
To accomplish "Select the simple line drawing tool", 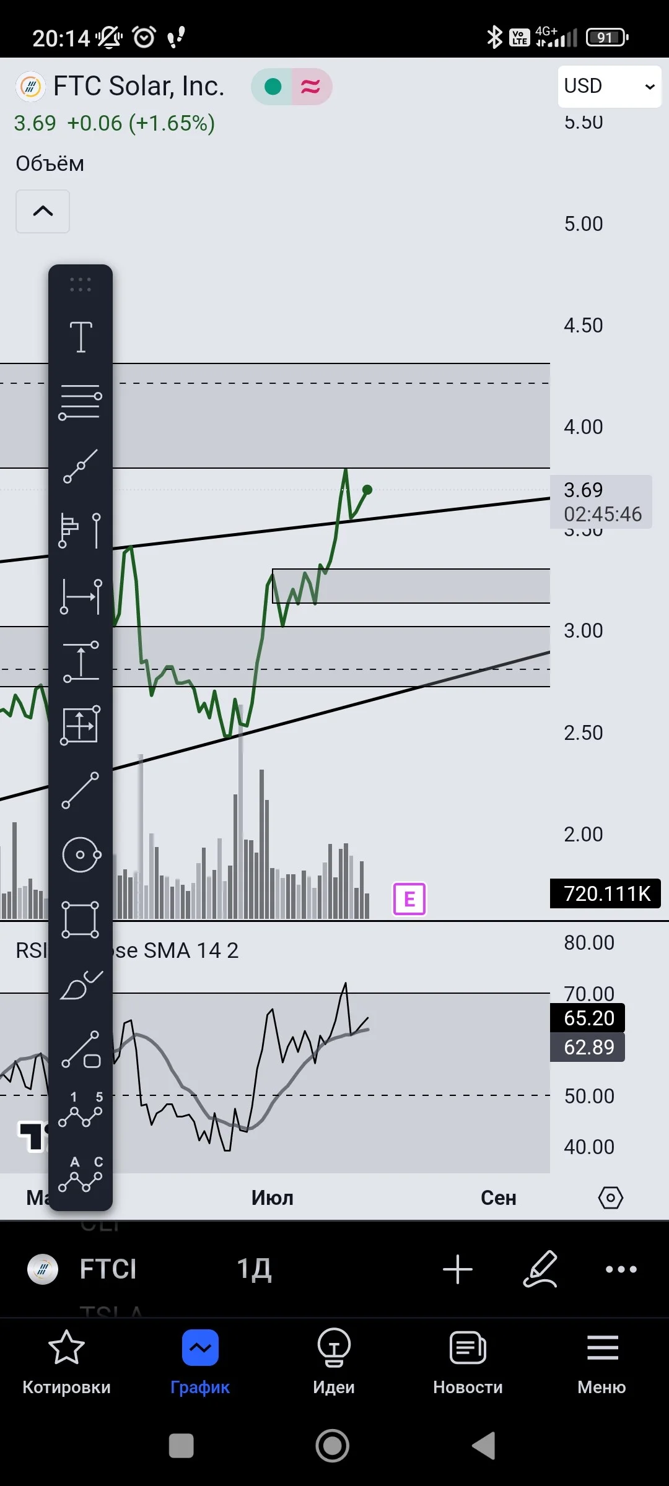I will pos(81,790).
